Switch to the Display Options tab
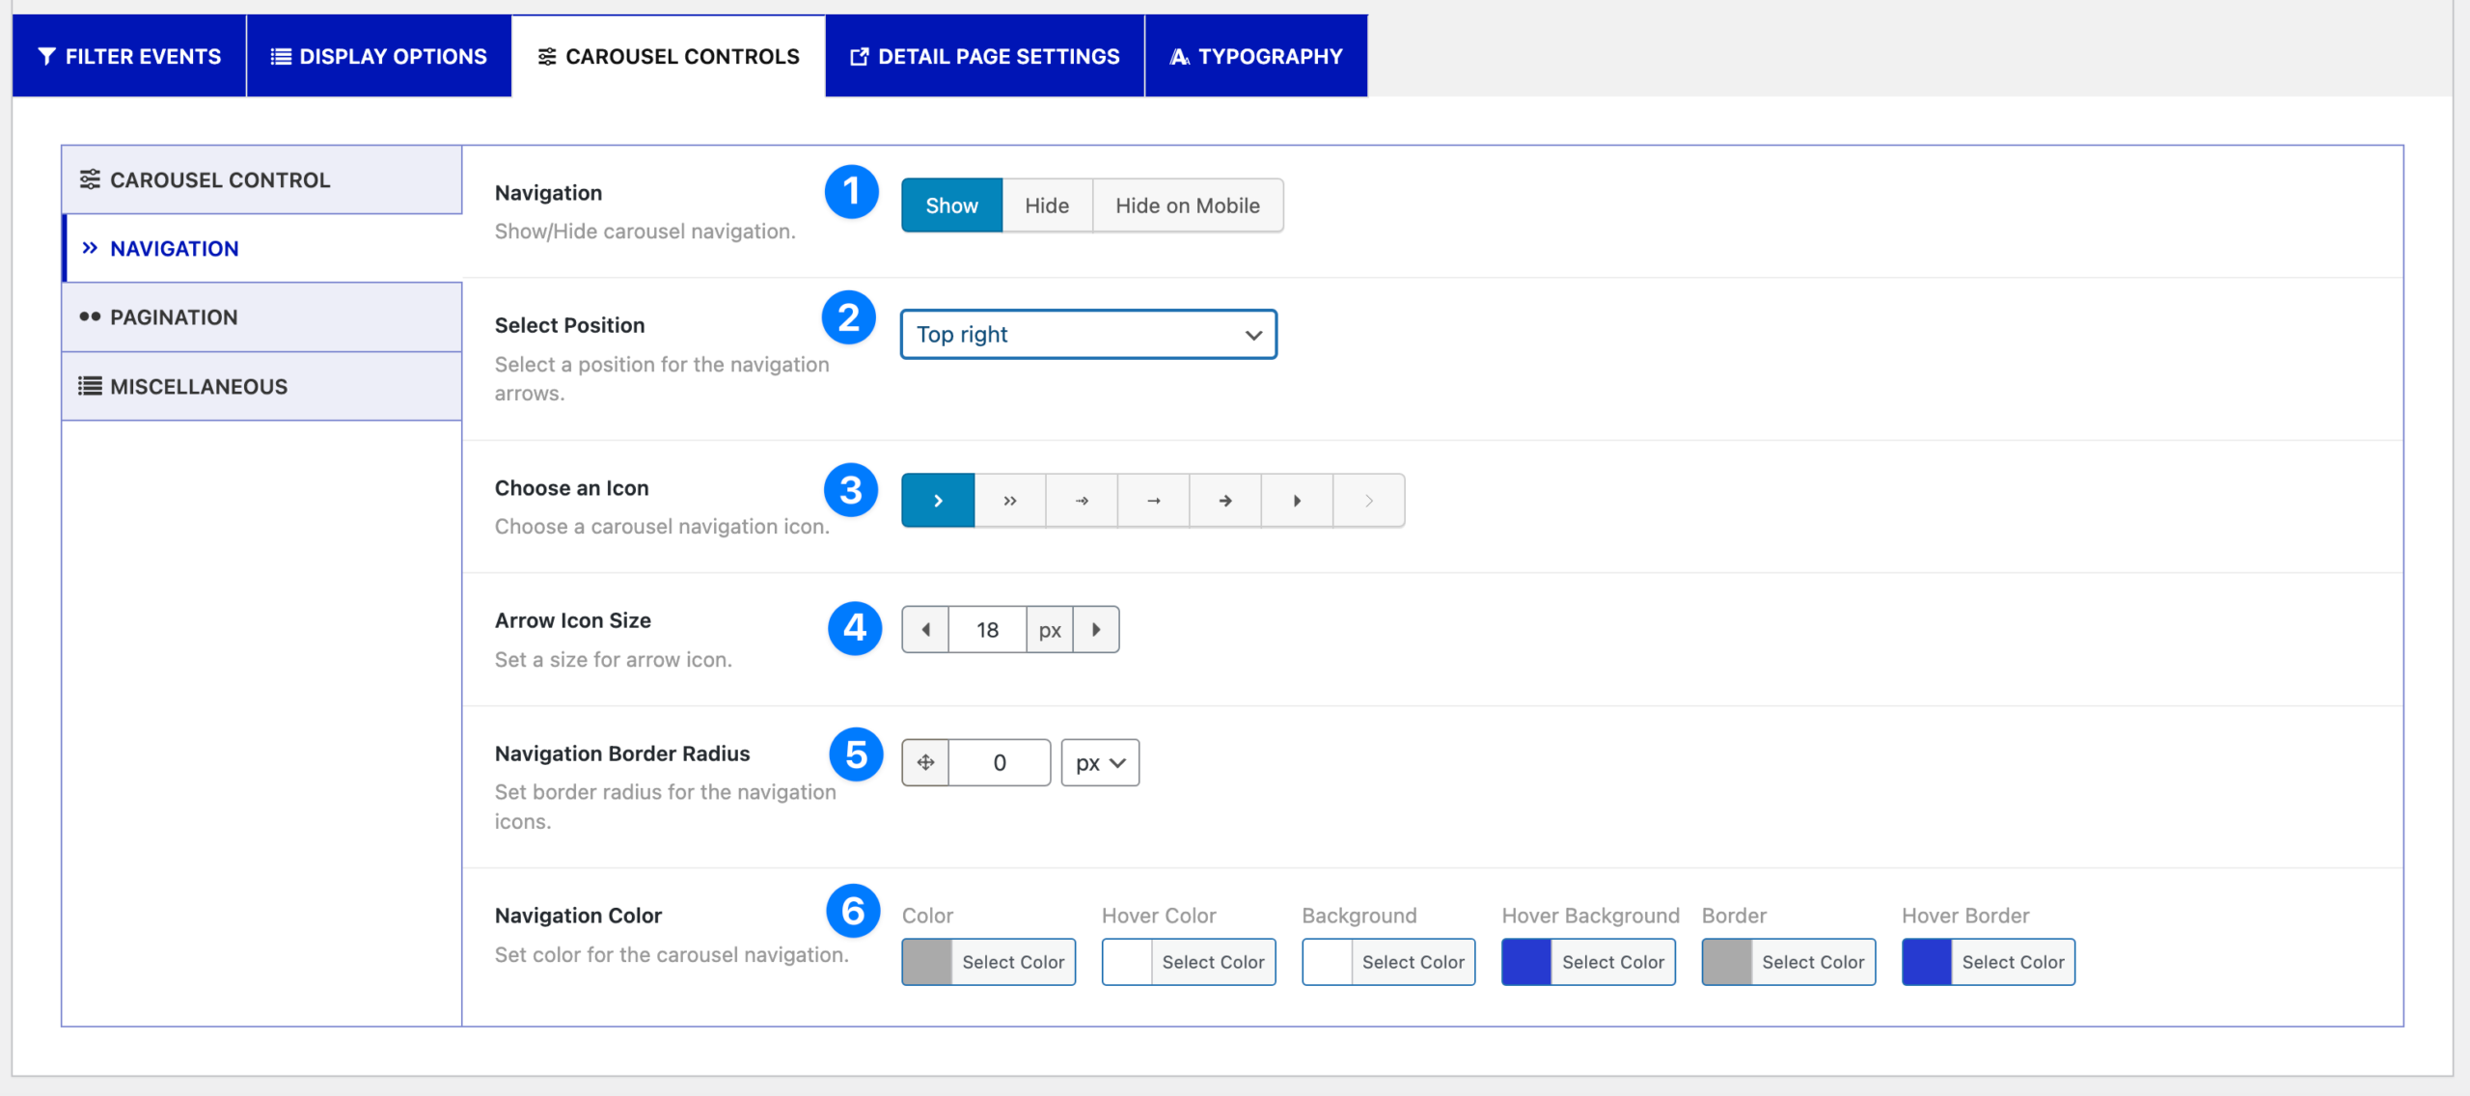Viewport: 2470px width, 1096px height. 379,56
